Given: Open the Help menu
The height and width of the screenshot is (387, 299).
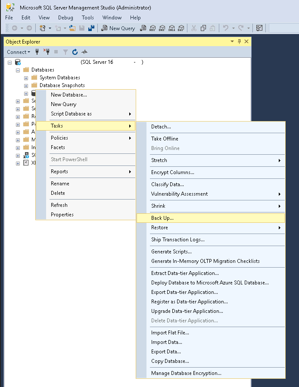Looking at the screenshot, I should [x=135, y=18].
